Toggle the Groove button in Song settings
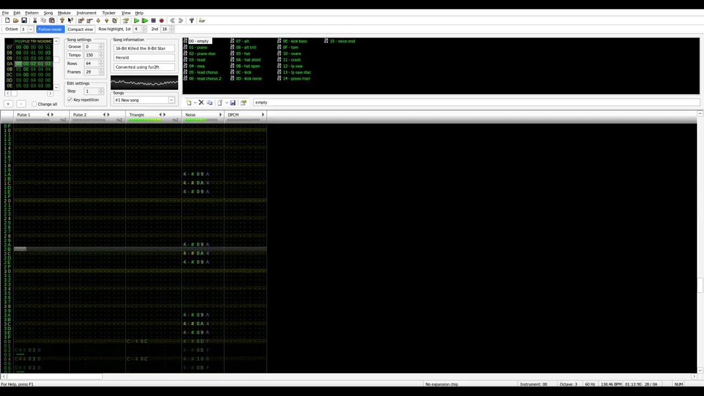 [74, 47]
